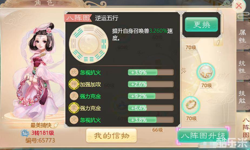The height and width of the screenshot is (150, 250).
Task: Close the character panel with red X
Action: point(239,6)
